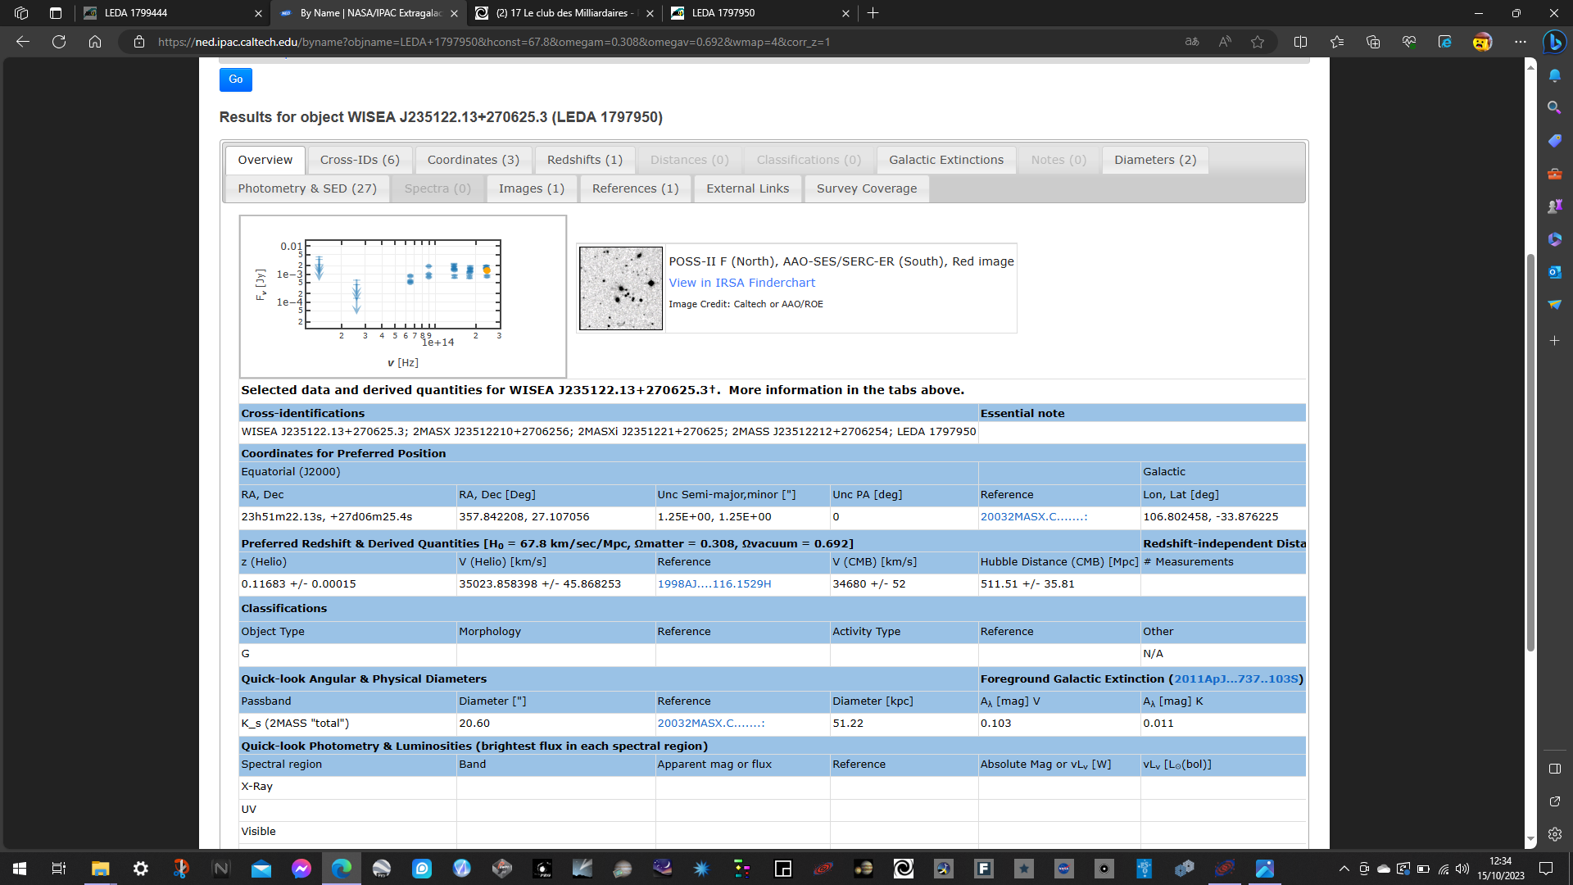This screenshot has height=885, width=1573.
Task: Refresh the current page
Action: (x=59, y=42)
